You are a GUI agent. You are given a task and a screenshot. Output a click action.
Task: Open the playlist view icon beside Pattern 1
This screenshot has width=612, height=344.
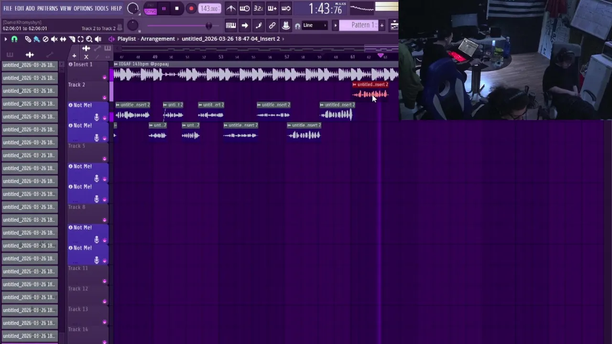tap(394, 25)
